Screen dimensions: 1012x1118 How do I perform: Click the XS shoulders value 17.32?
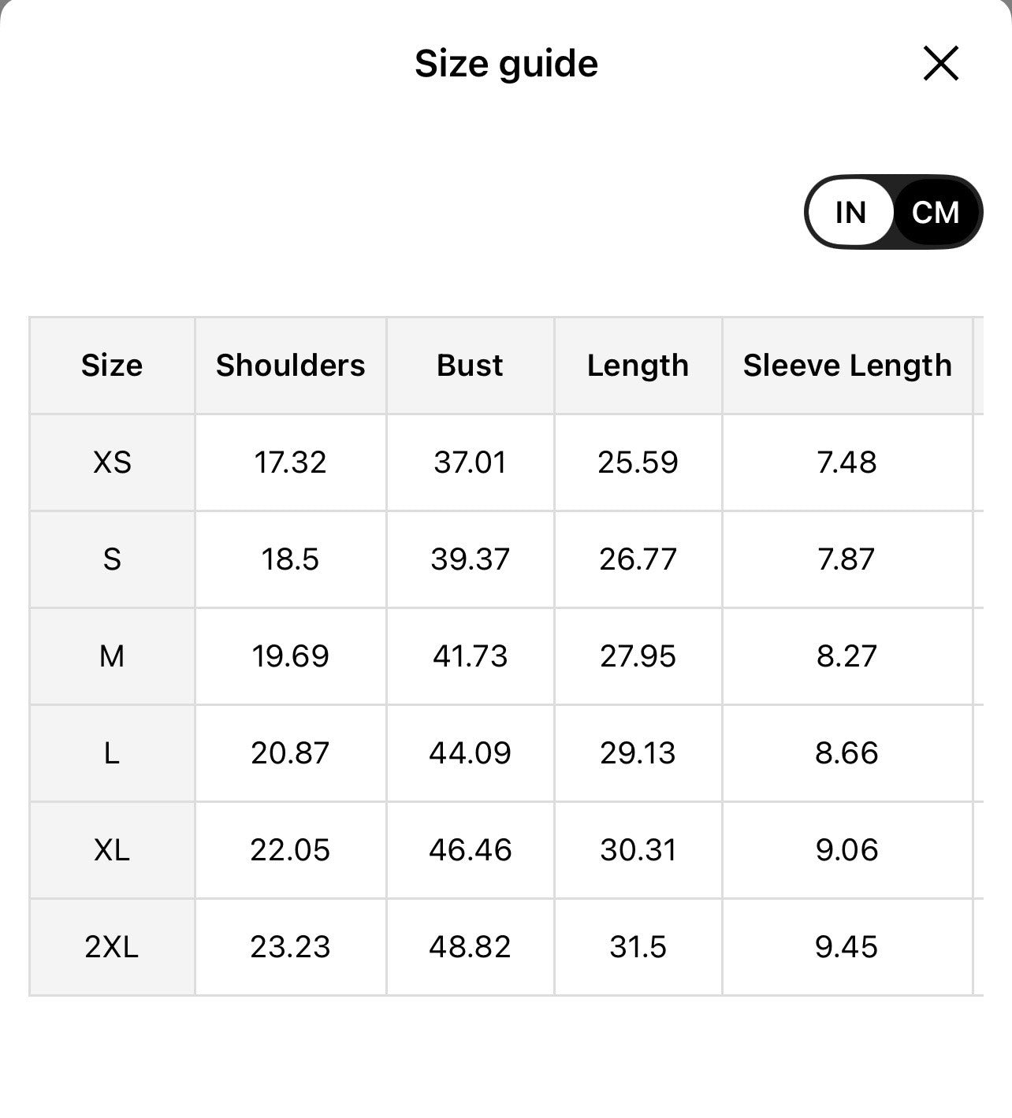(x=290, y=462)
